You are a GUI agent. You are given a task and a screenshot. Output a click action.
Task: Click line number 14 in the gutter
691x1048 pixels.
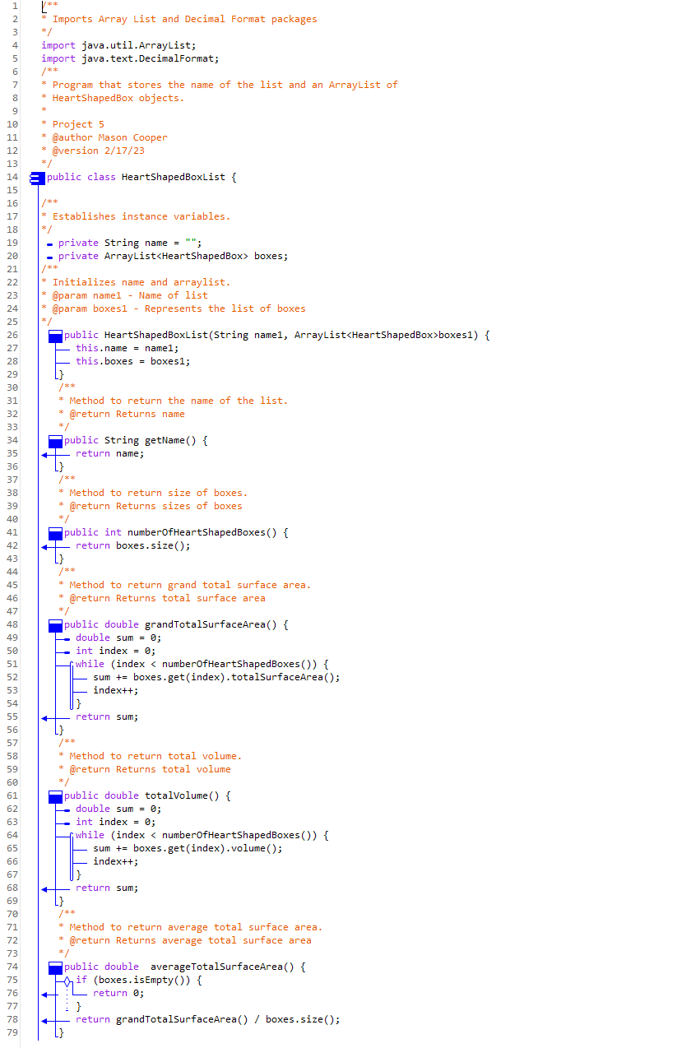point(12,177)
